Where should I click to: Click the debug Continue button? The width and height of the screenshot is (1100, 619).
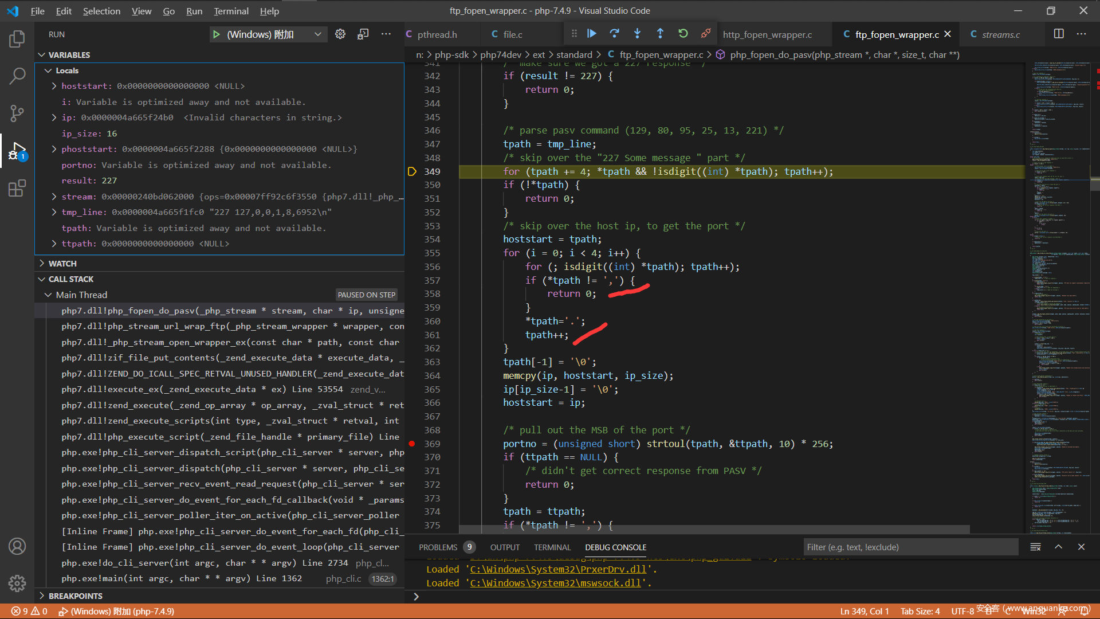[592, 34]
